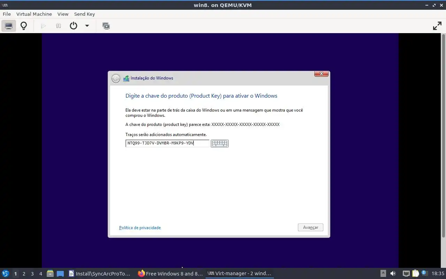Click the virt-manager window menu icon
The image size is (446, 279).
pos(5,5)
